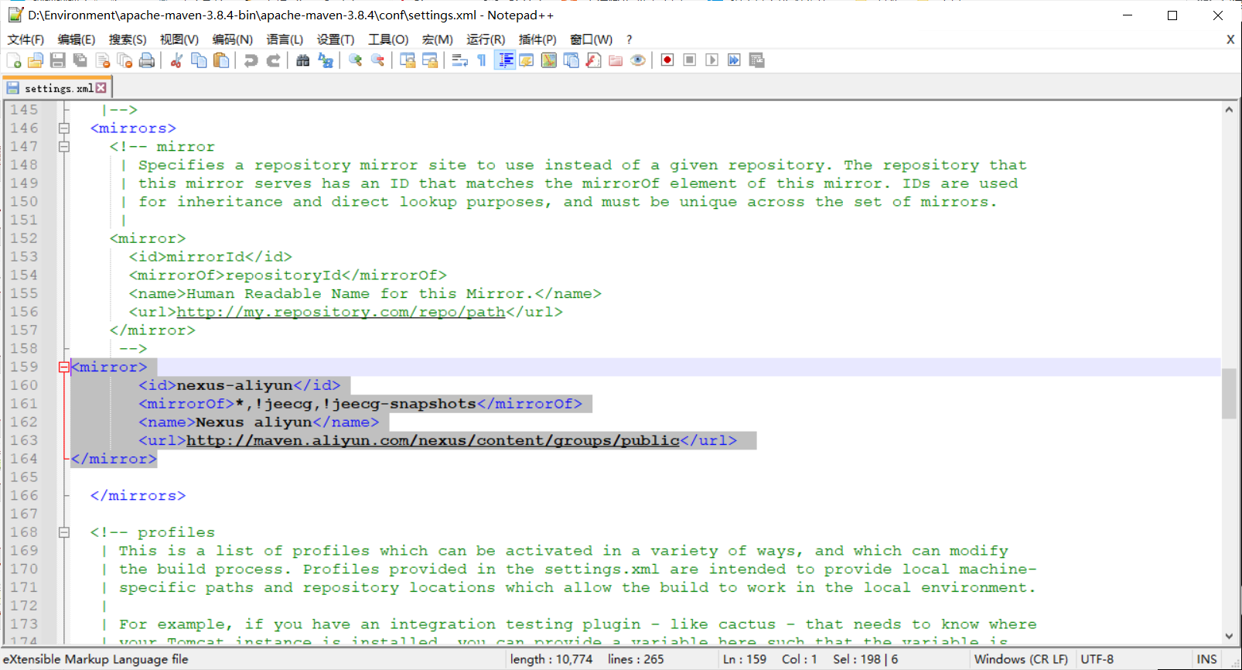
Task: Open Find with the binoculars icon
Action: 303,60
